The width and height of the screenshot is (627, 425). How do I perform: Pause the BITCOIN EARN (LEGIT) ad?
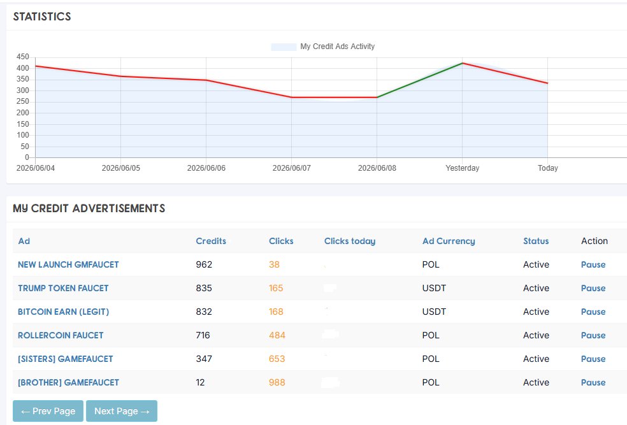pyautogui.click(x=593, y=312)
